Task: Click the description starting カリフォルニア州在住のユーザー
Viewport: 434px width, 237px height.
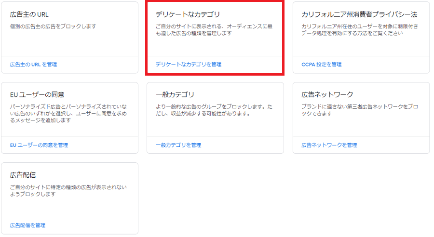Action: [x=360, y=29]
